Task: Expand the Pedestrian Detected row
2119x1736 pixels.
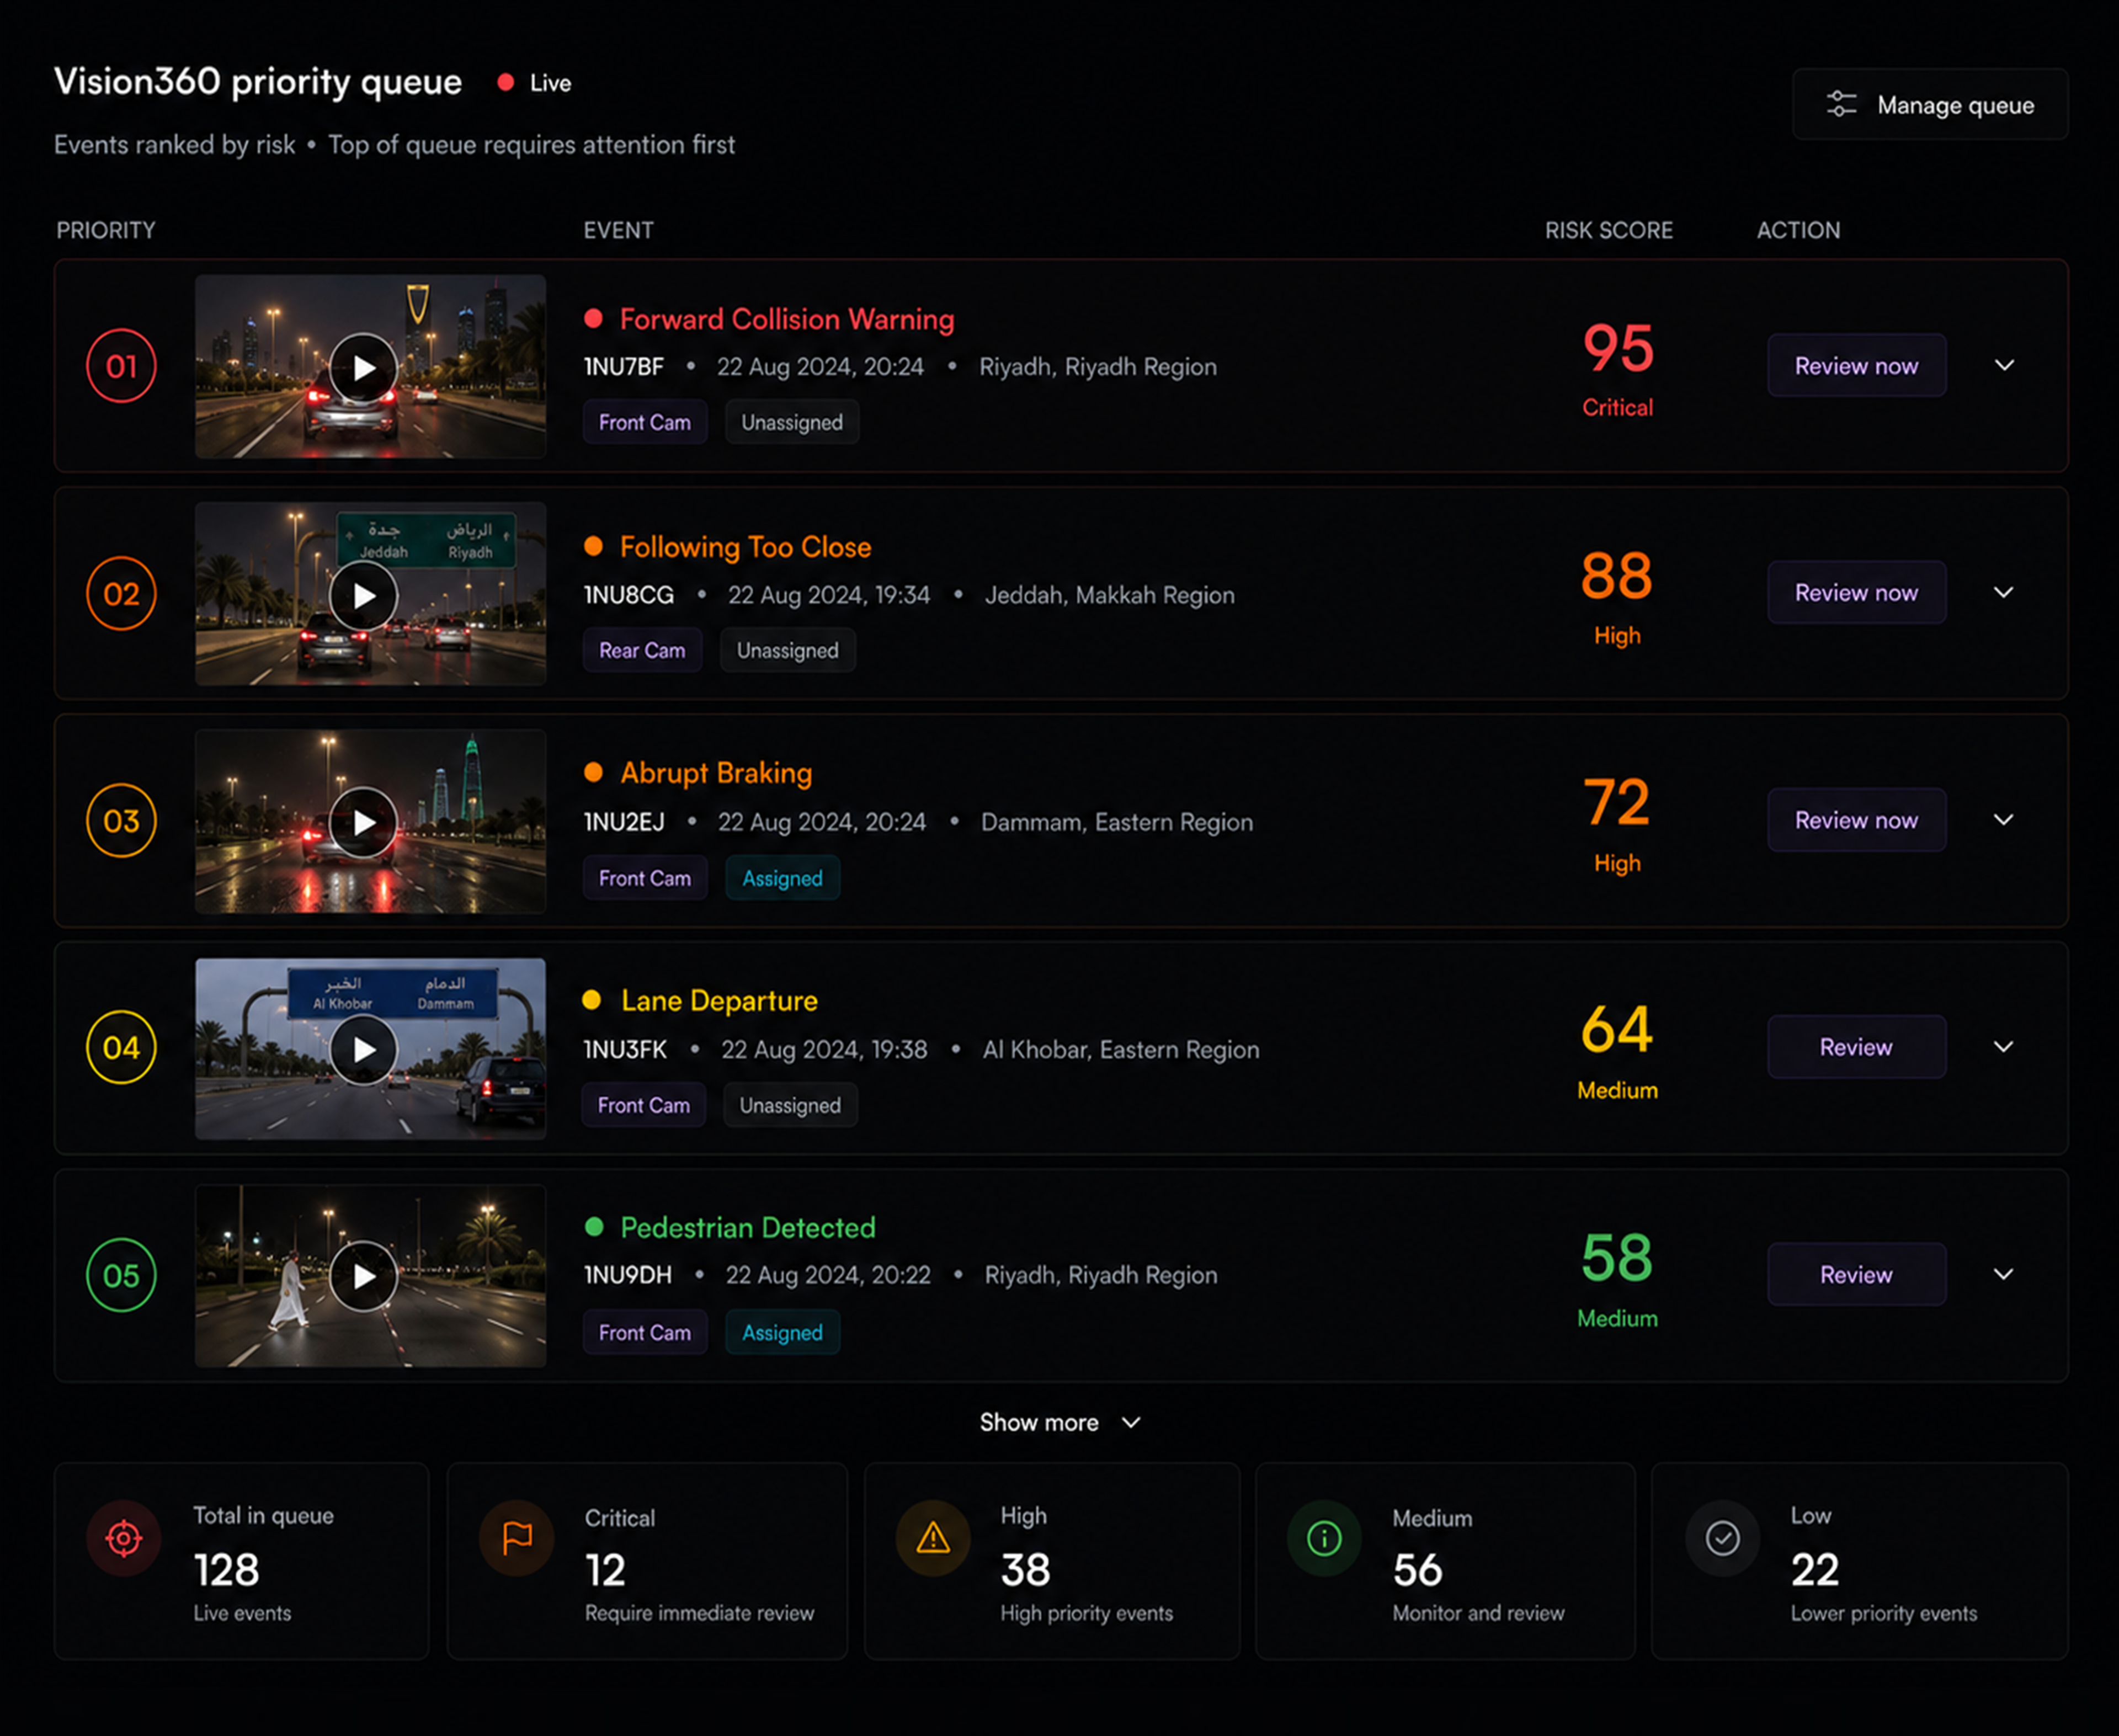Action: tap(2004, 1274)
